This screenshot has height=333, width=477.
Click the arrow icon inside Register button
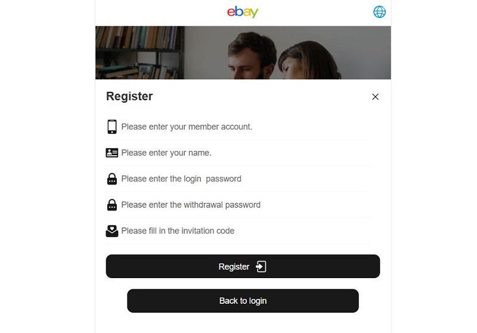pyautogui.click(x=261, y=267)
